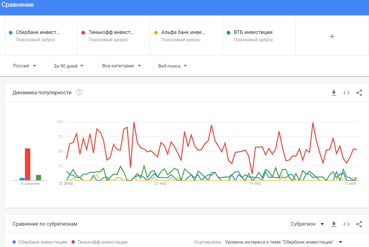The width and height of the screenshot is (369, 247).
Task: Open the sorting dropdown by Сбербанк инвестиции interest
Action: (x=284, y=242)
